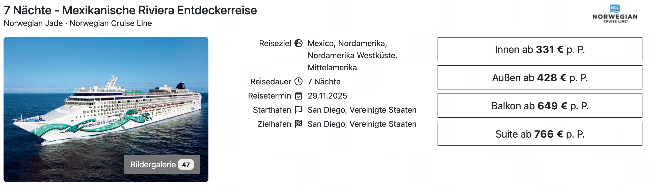Click the Mexico, Nordamerika destination text
The image size is (649, 188).
click(x=347, y=43)
